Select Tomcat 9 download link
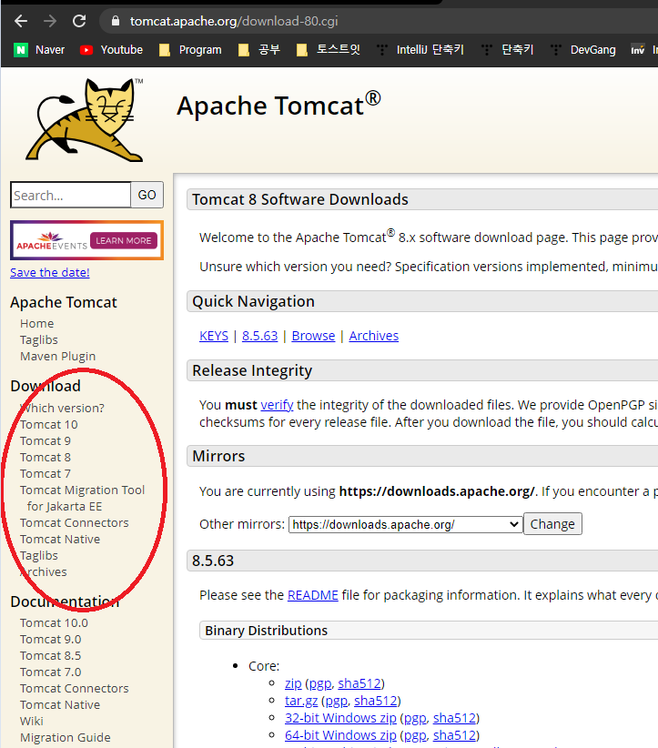 tap(46, 440)
